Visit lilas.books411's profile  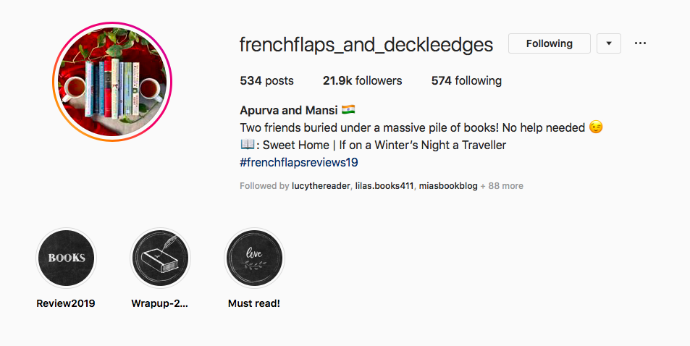click(384, 186)
